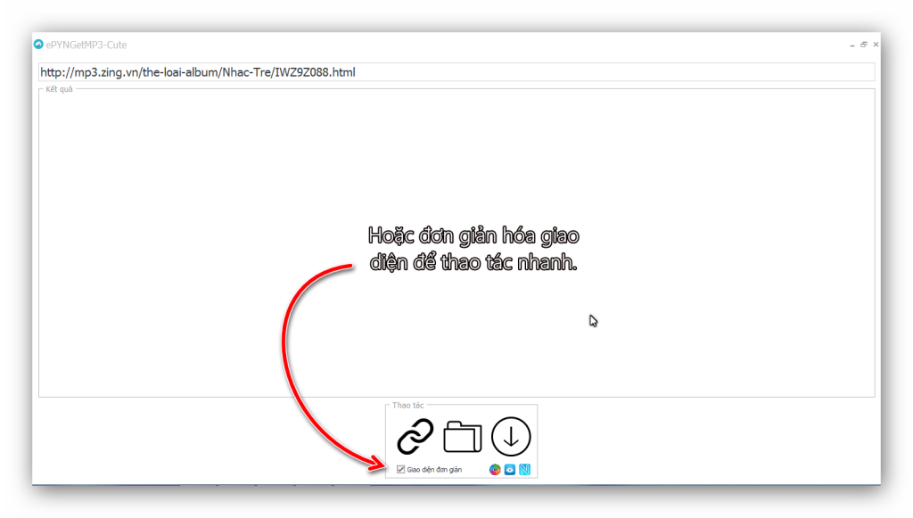Close the ePYNGetMP3-Cute window
This screenshot has width=913, height=518.
[x=876, y=45]
